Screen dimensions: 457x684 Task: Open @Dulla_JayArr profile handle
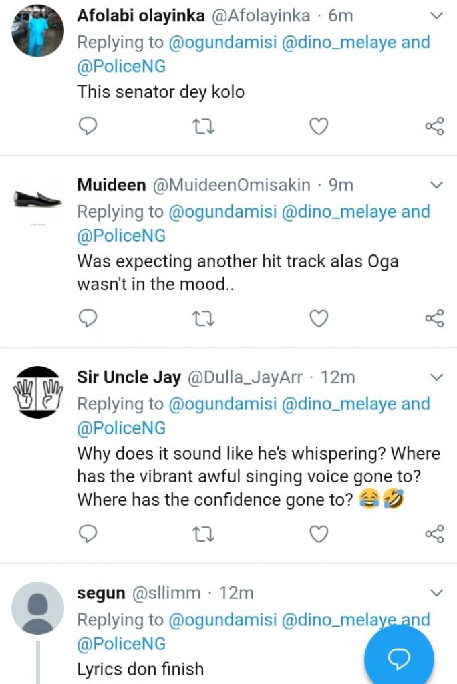247,377
